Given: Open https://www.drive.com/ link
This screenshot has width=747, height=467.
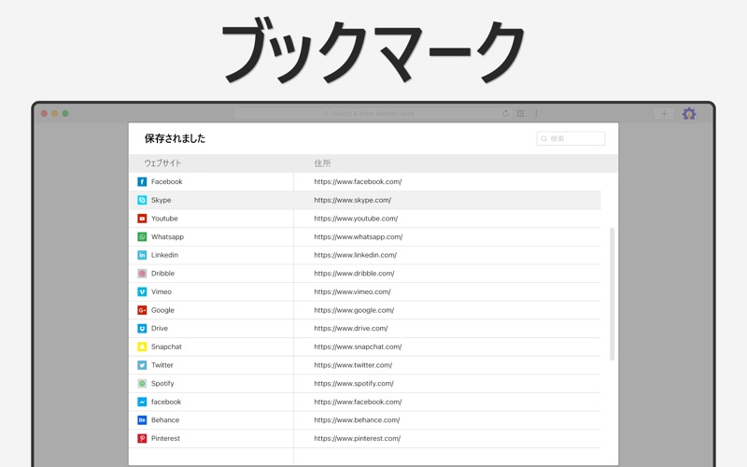Looking at the screenshot, I should tap(351, 329).
